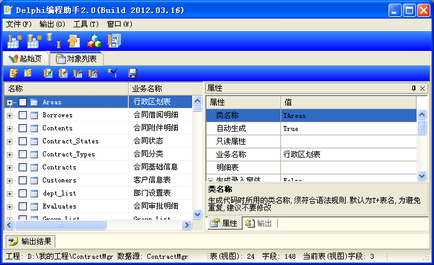
Task: Click the table icon beside Areas
Action: (34, 102)
